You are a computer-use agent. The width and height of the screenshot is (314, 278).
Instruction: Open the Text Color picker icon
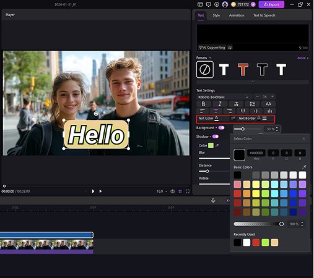[x=216, y=119]
